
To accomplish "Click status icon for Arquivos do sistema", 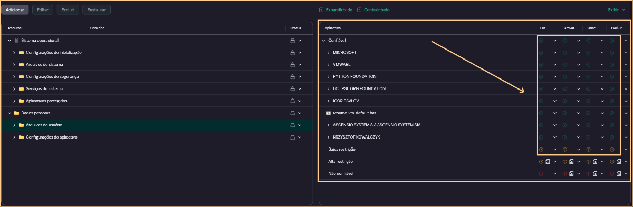I will pyautogui.click(x=292, y=65).
